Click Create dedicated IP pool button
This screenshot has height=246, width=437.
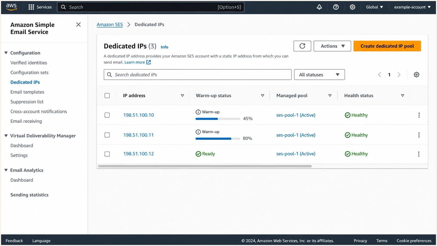387,46
